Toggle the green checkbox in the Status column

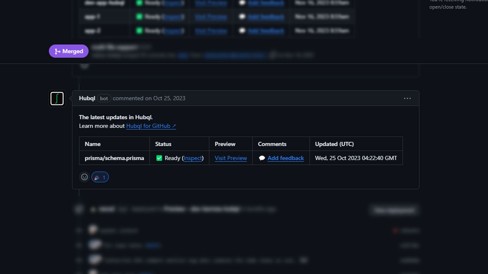coord(159,158)
